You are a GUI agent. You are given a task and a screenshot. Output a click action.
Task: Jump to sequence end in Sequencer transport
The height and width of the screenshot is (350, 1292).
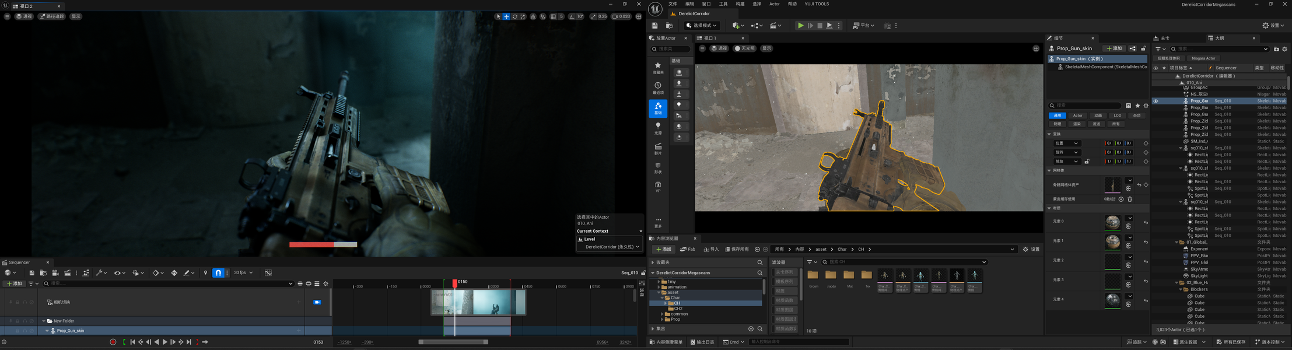[189, 342]
